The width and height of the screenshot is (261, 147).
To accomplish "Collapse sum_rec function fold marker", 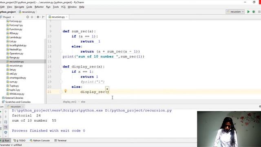I will click(61, 31).
